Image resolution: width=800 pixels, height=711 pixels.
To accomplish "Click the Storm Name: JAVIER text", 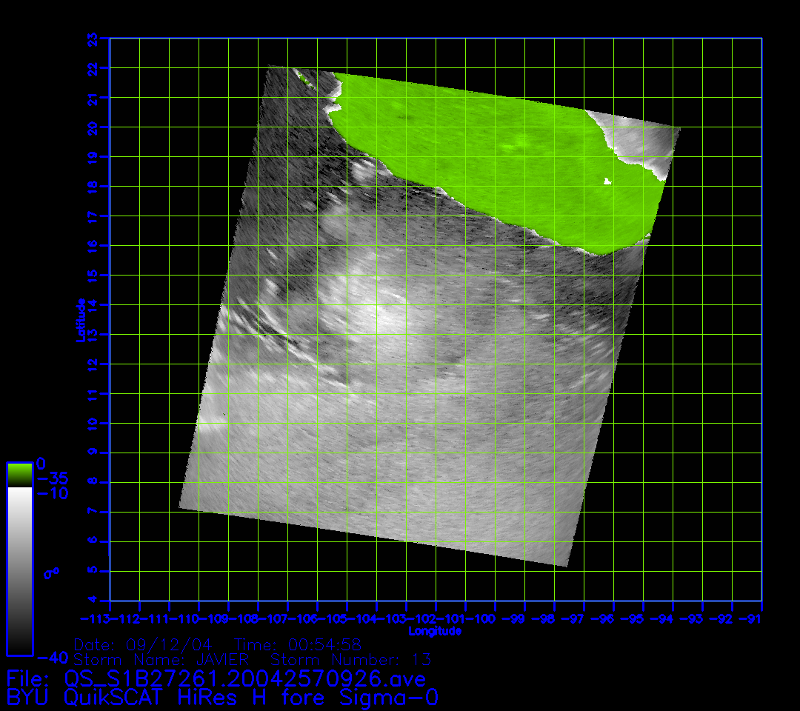I will pos(161,659).
